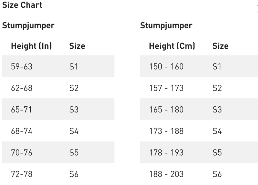The height and width of the screenshot is (185, 258).
Task: Click S3 next to 165 - 180
Action: 217,110
